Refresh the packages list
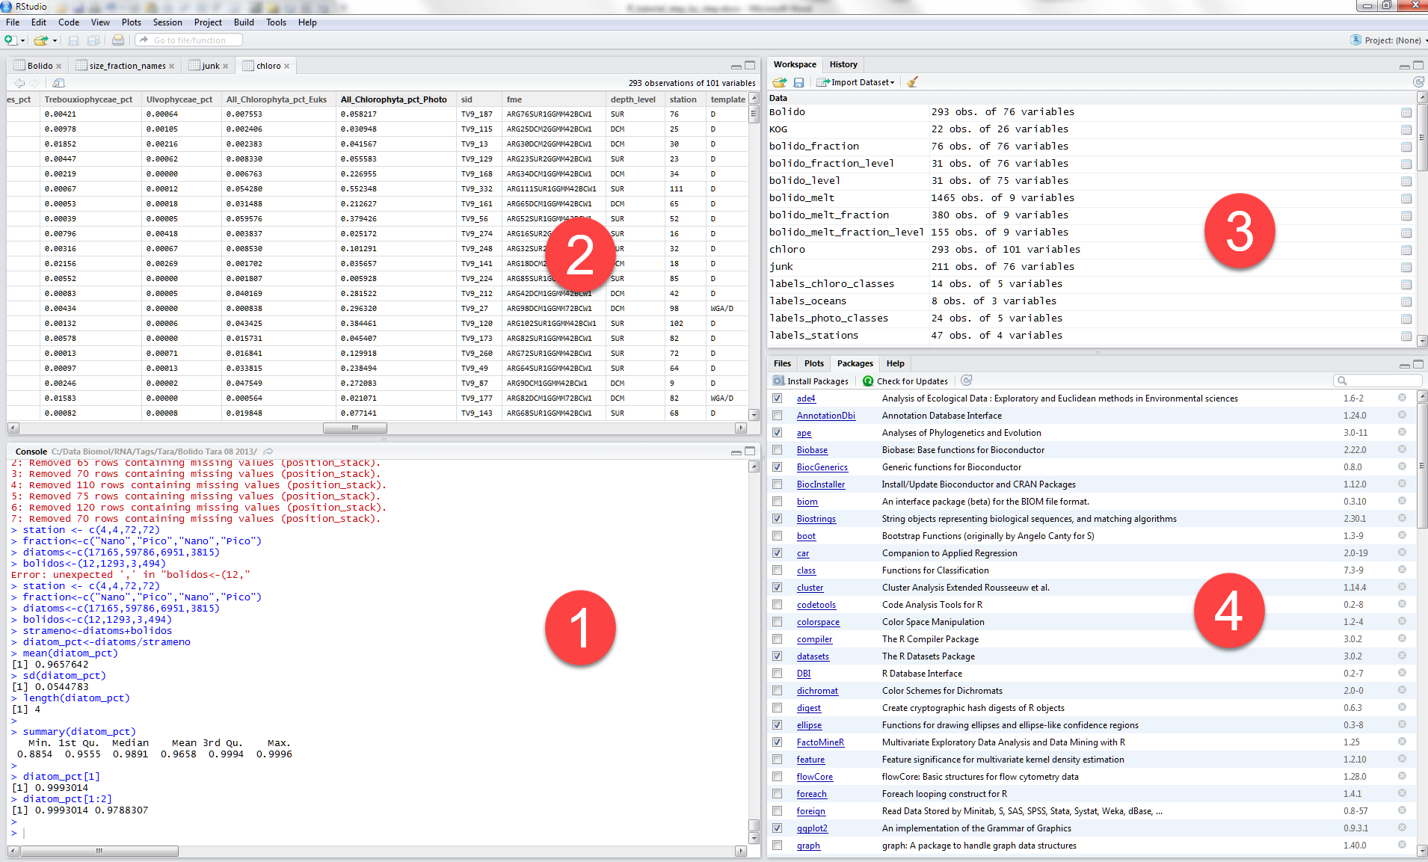The width and height of the screenshot is (1428, 862). [966, 381]
